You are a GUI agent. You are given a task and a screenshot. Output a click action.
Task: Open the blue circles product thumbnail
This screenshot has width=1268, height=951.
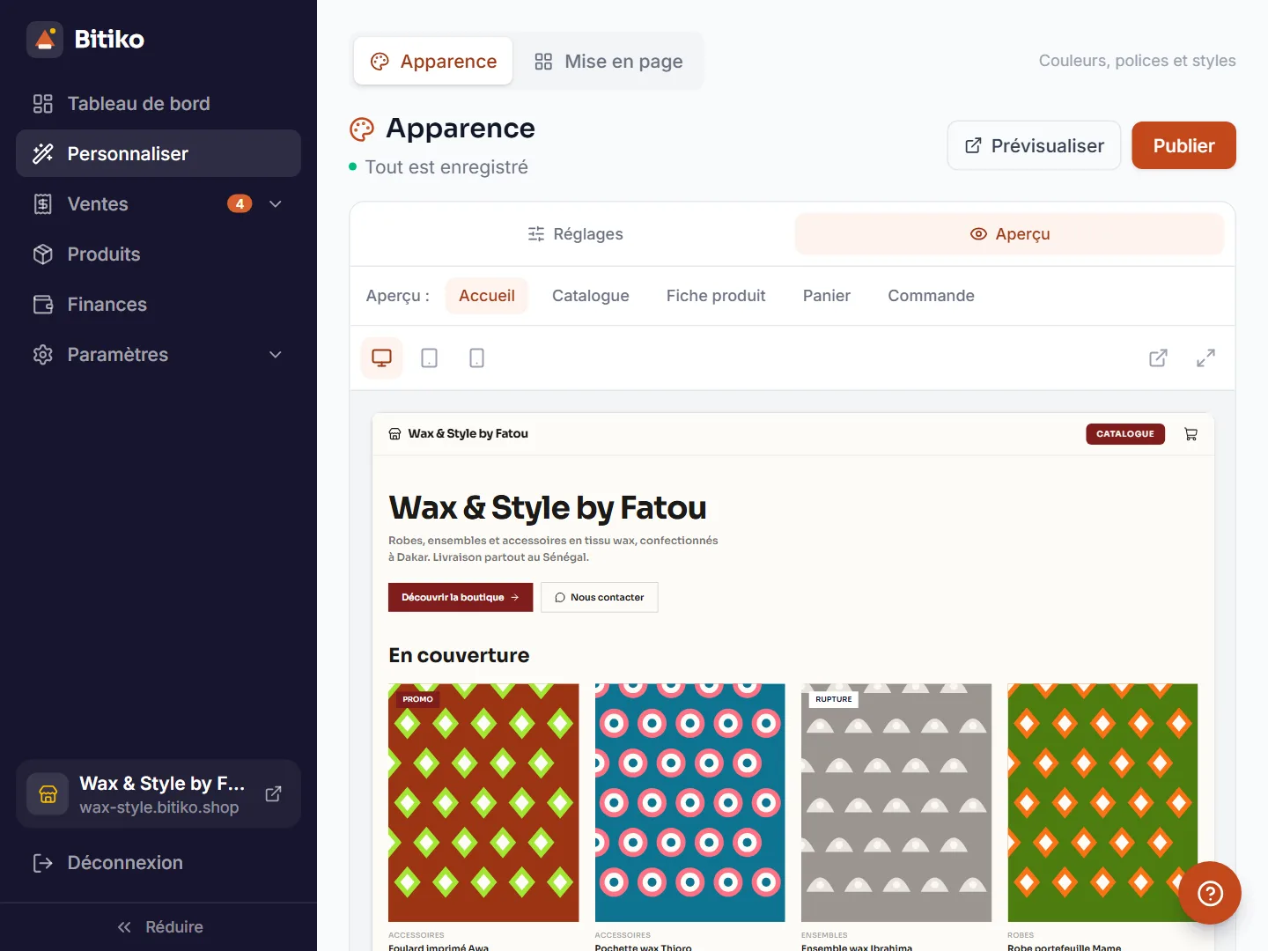(689, 803)
